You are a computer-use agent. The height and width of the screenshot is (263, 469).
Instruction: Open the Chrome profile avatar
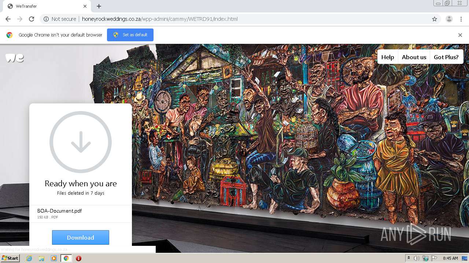(x=449, y=19)
